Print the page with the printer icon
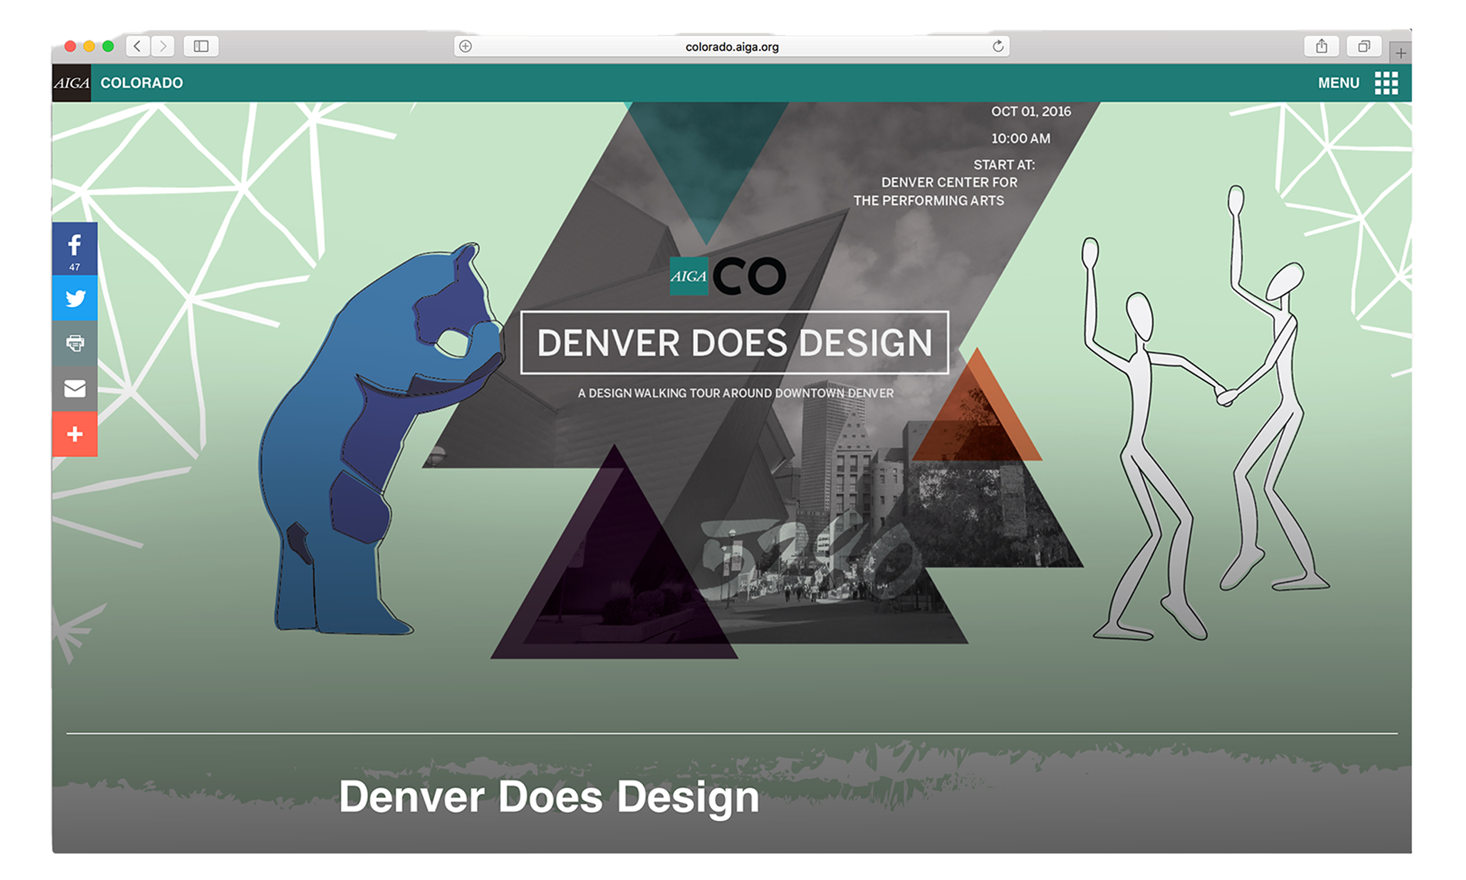The height and width of the screenshot is (880, 1466). click(74, 343)
